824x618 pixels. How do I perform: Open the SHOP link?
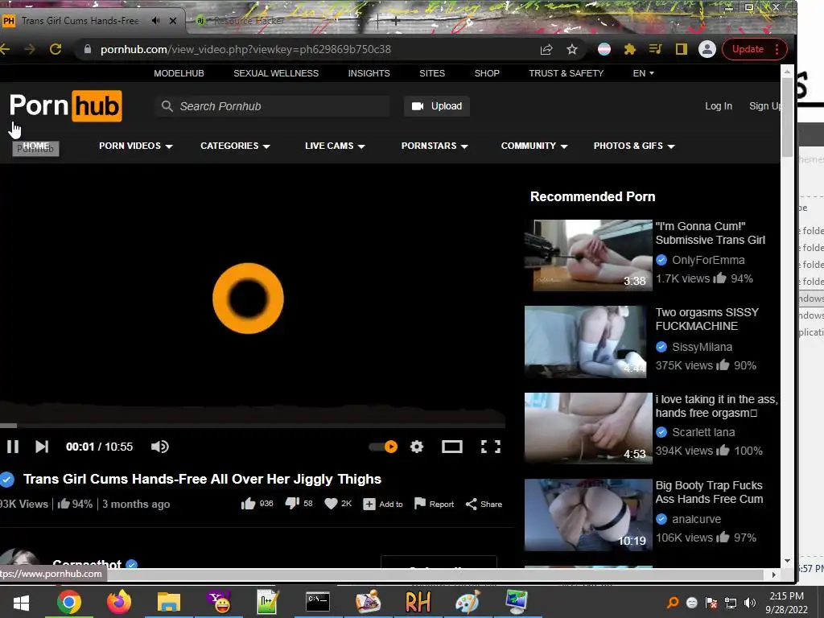point(487,73)
